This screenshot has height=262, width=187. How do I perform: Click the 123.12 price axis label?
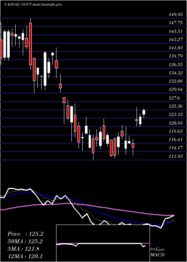coord(176,115)
